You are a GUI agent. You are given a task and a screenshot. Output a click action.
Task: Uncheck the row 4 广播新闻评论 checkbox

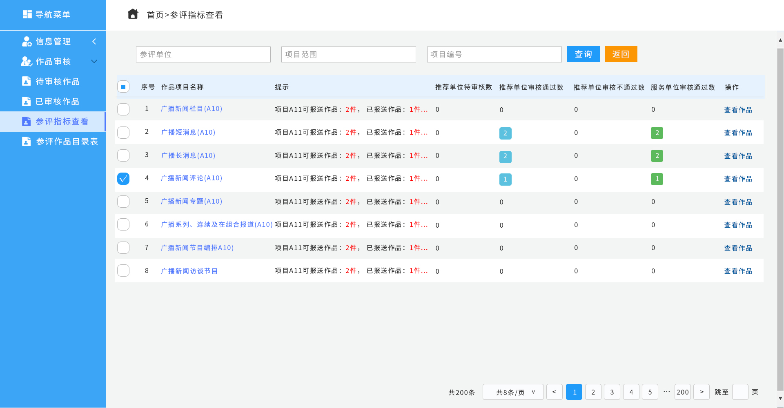pyautogui.click(x=123, y=179)
